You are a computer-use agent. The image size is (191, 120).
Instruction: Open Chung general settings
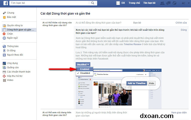(11, 13)
